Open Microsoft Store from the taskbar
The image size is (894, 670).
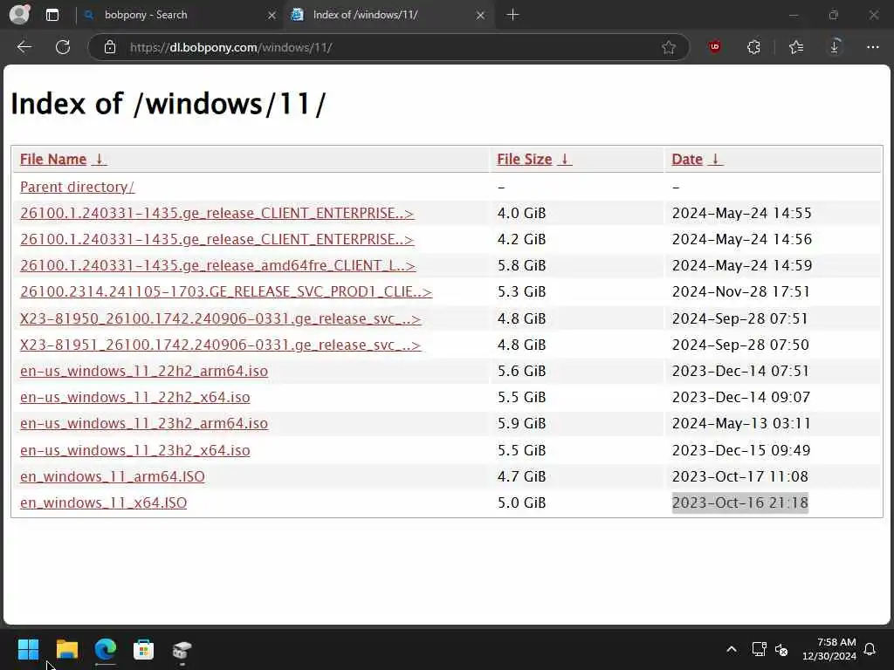[144, 649]
